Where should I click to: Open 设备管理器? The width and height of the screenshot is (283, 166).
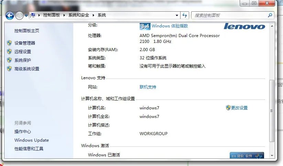tap(25, 43)
